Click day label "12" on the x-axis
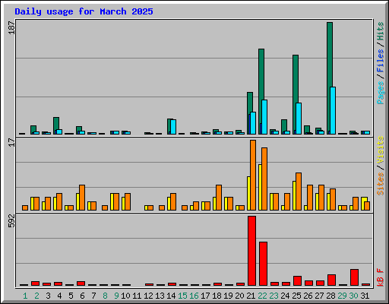 click(148, 296)
